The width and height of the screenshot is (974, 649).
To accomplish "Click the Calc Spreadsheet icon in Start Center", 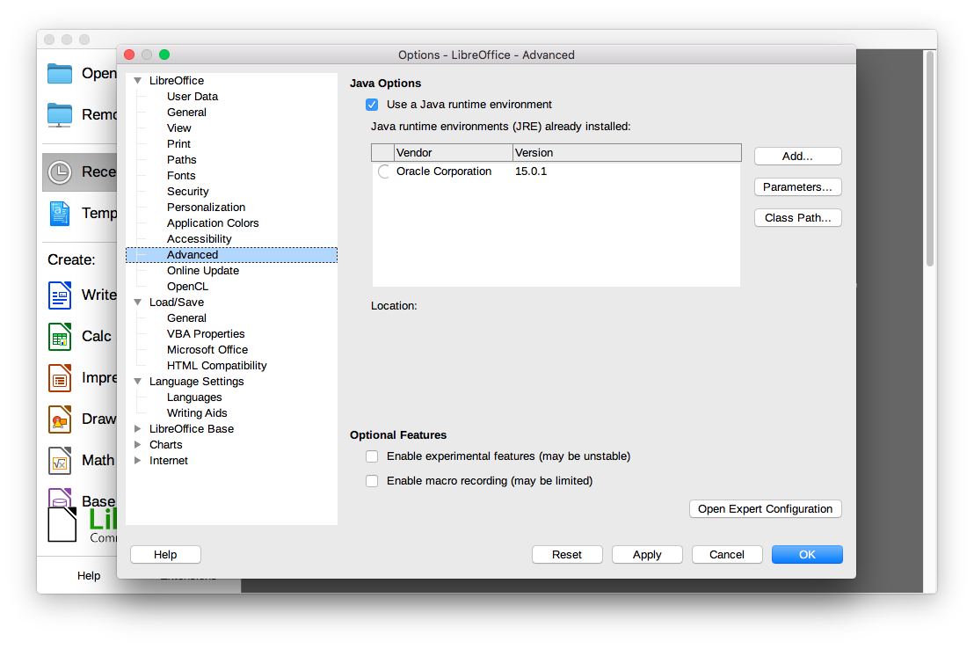I will [x=60, y=336].
